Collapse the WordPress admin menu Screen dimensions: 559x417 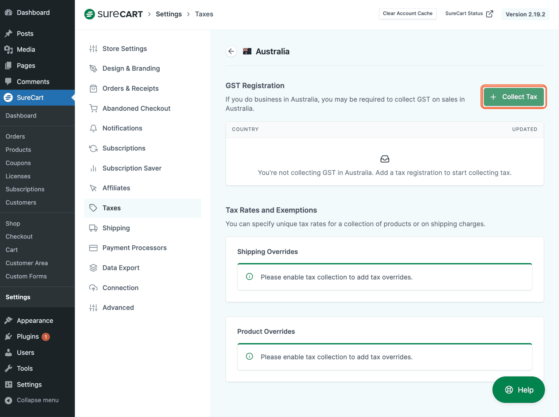click(32, 400)
